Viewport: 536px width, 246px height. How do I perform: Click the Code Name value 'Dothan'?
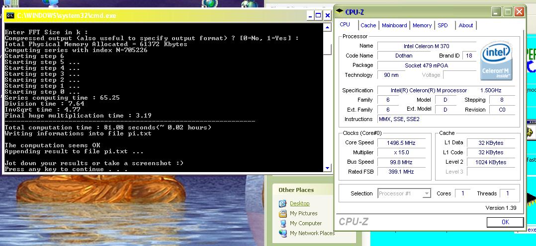coord(404,56)
